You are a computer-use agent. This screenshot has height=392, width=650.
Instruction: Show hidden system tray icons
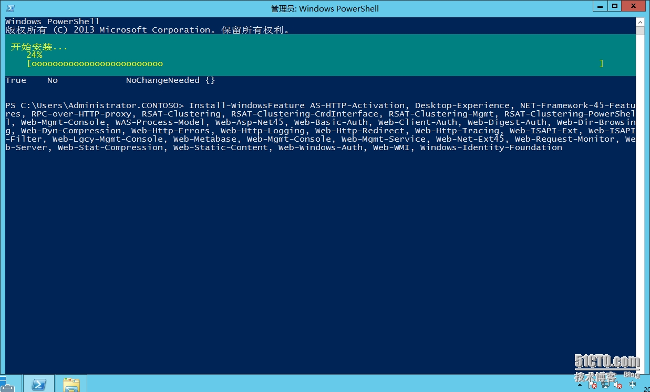click(581, 385)
